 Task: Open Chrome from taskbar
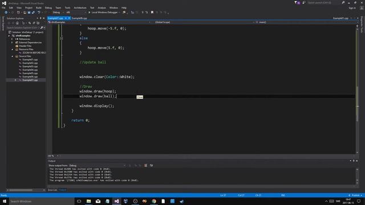tap(154, 201)
